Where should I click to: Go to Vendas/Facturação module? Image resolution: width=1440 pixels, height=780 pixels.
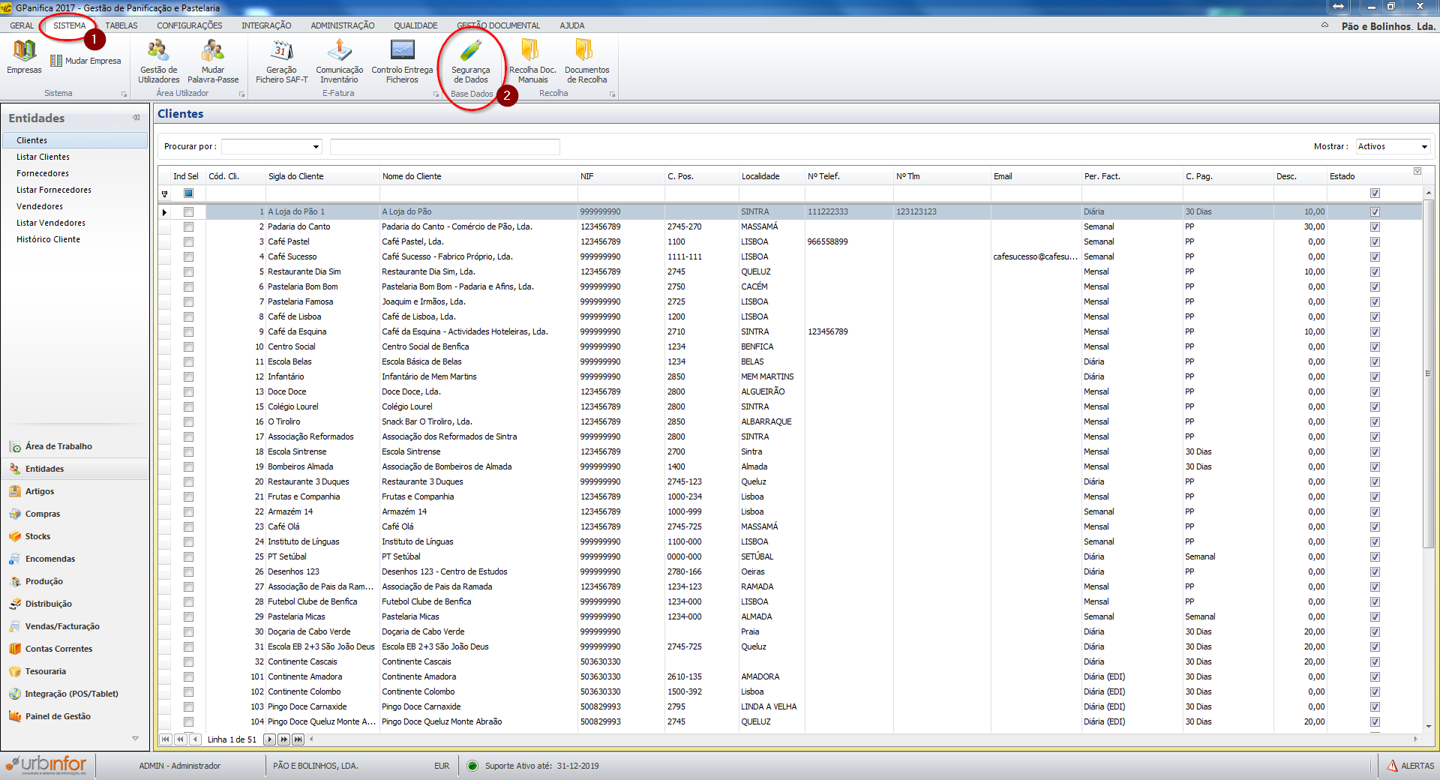click(x=62, y=626)
